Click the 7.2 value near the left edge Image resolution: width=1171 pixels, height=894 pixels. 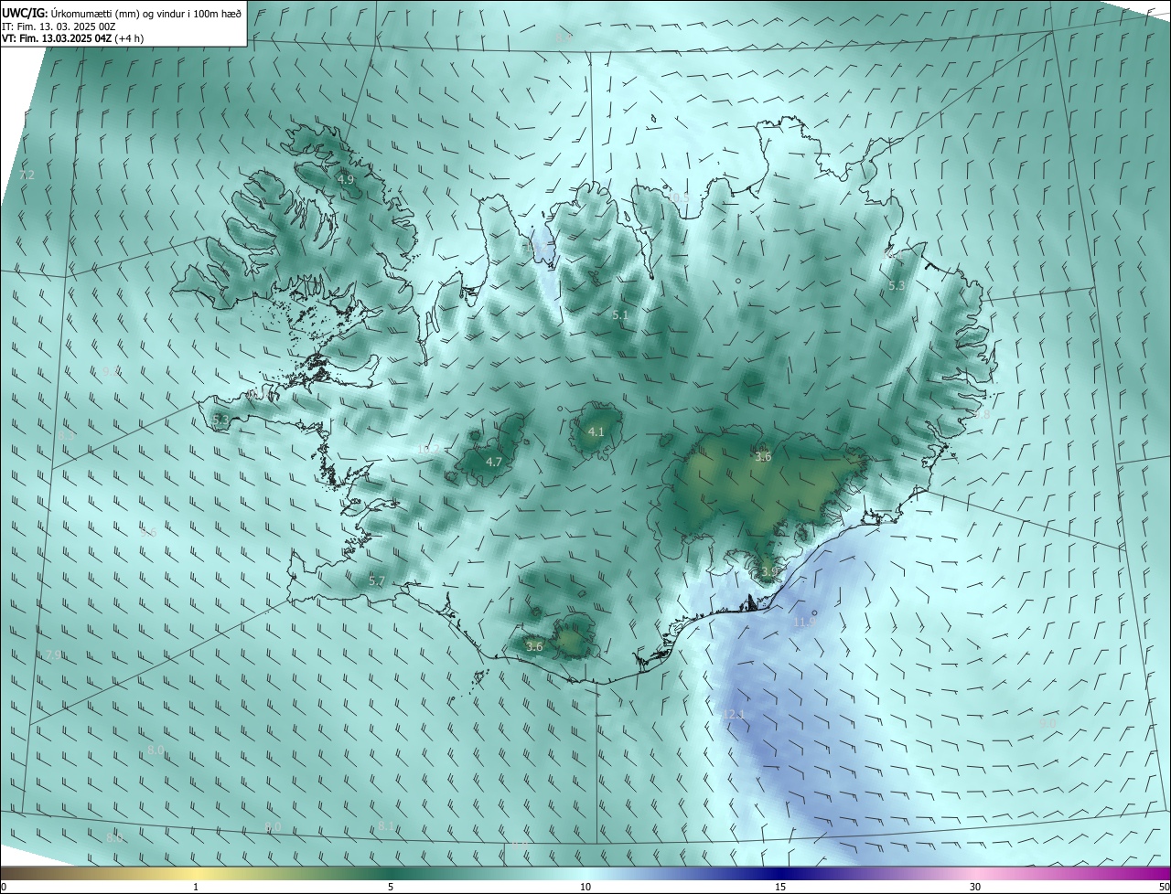coord(27,175)
